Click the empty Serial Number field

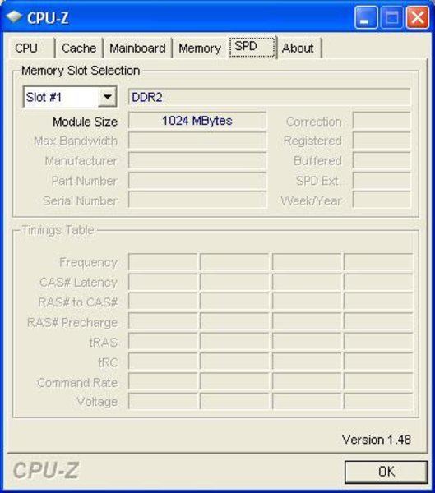point(197,200)
